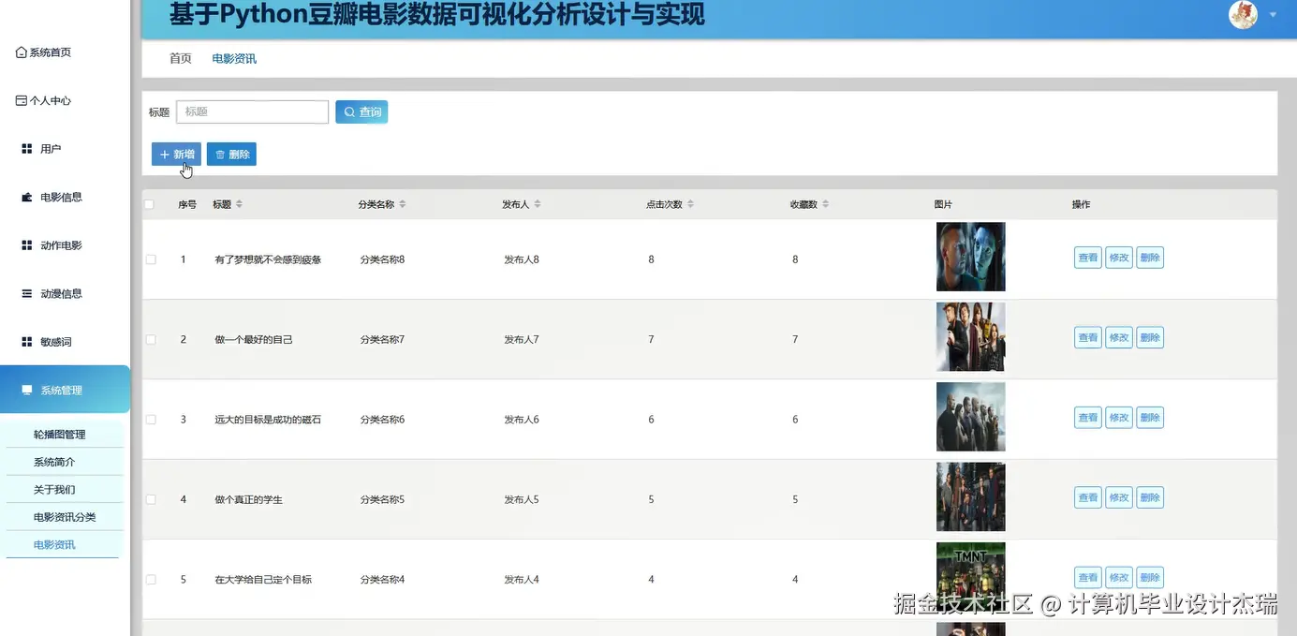1297x636 pixels.
Task: Click the 删除 batch delete button in the toolbar
Action: [x=231, y=155]
